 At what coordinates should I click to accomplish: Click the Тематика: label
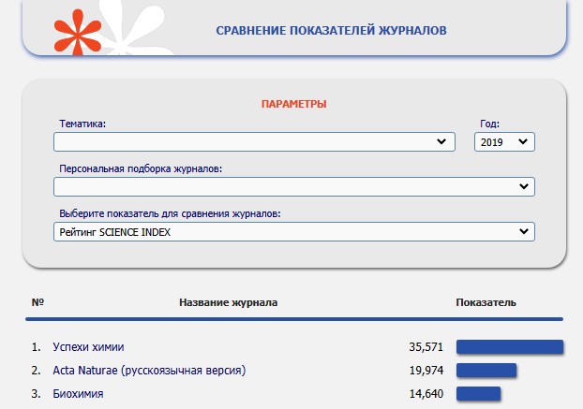point(82,124)
